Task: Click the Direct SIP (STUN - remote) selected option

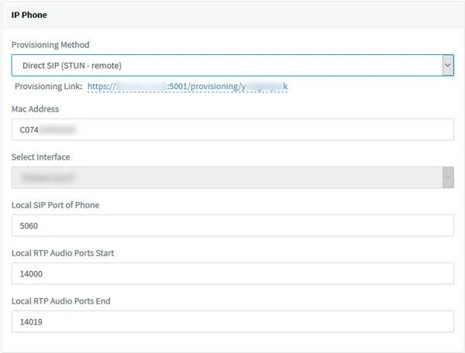Action: coord(72,66)
